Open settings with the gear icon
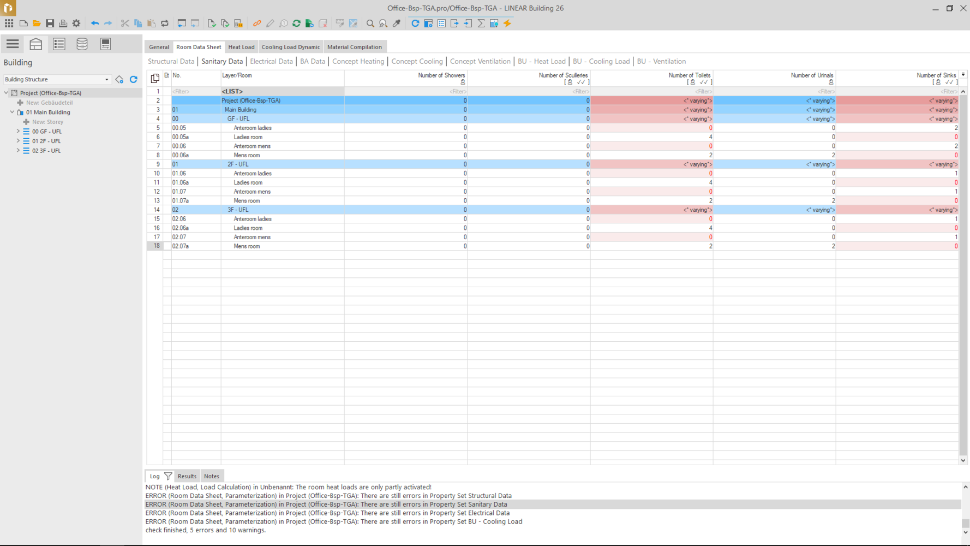The image size is (970, 546). (x=76, y=23)
